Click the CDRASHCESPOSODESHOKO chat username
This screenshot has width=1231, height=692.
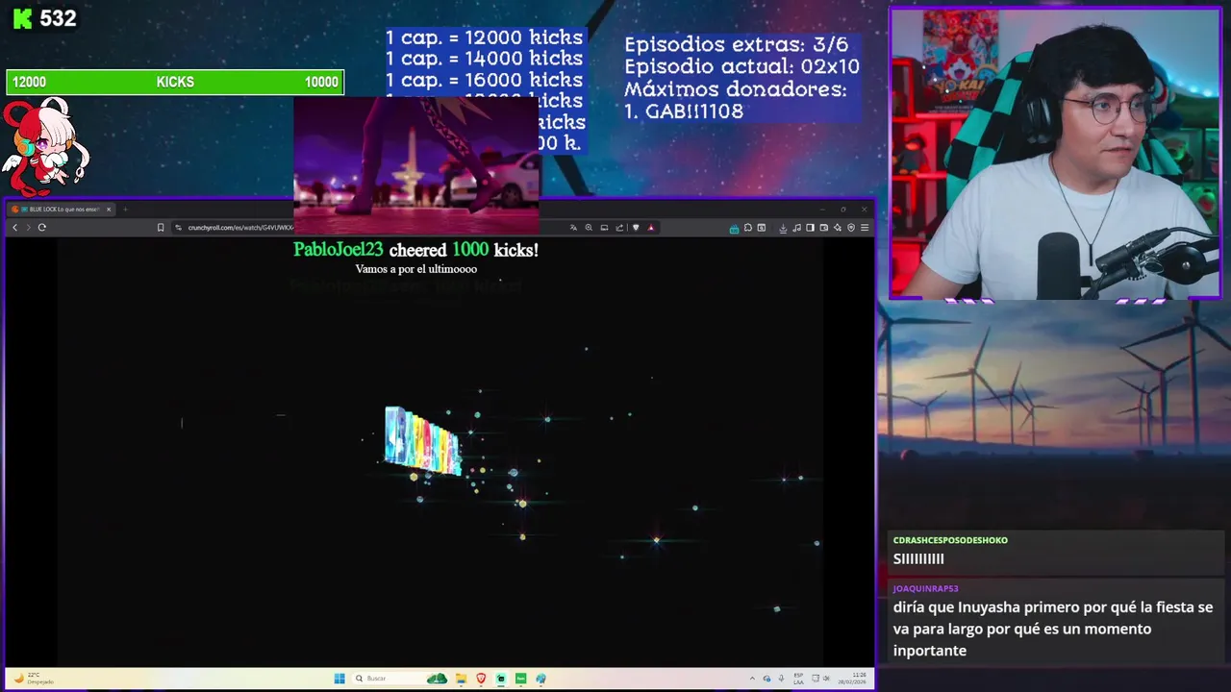(x=950, y=540)
